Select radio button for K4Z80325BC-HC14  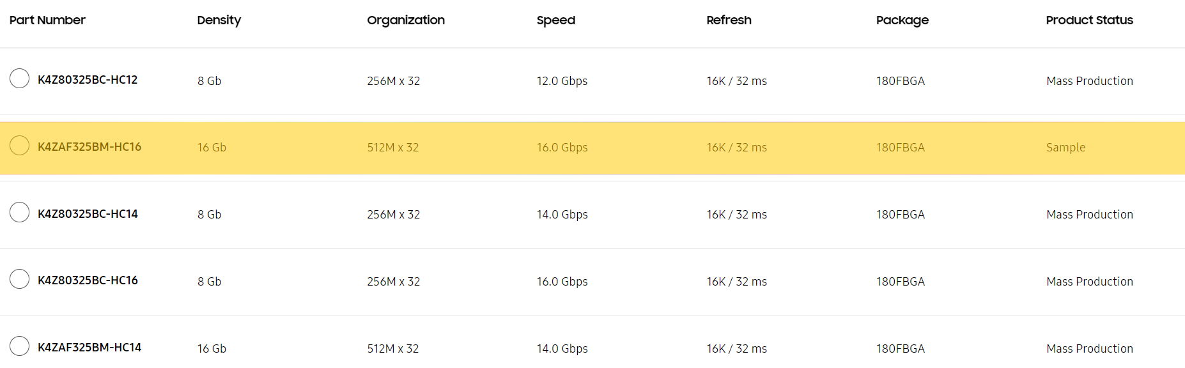coord(20,212)
